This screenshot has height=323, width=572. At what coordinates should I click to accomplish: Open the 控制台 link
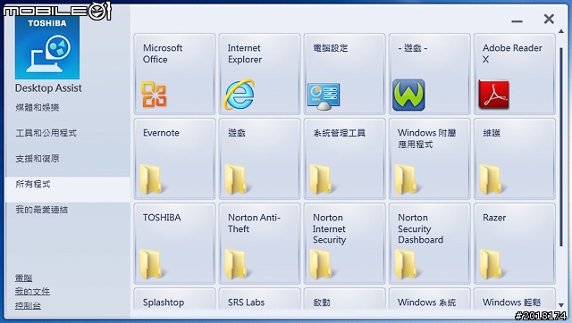pyautogui.click(x=28, y=305)
